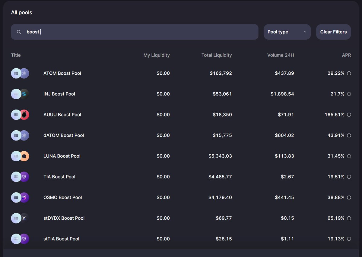This screenshot has height=257, width=362.
Task: Click total liquidity value $53,061
Action: click(x=222, y=94)
